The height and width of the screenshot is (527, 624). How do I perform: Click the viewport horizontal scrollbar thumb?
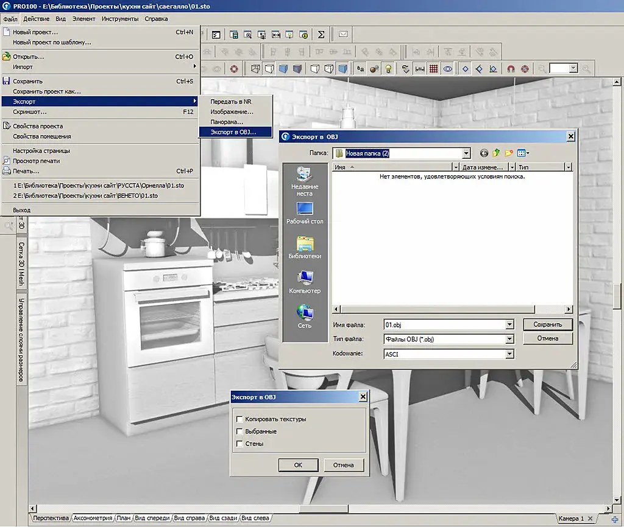tap(324, 508)
